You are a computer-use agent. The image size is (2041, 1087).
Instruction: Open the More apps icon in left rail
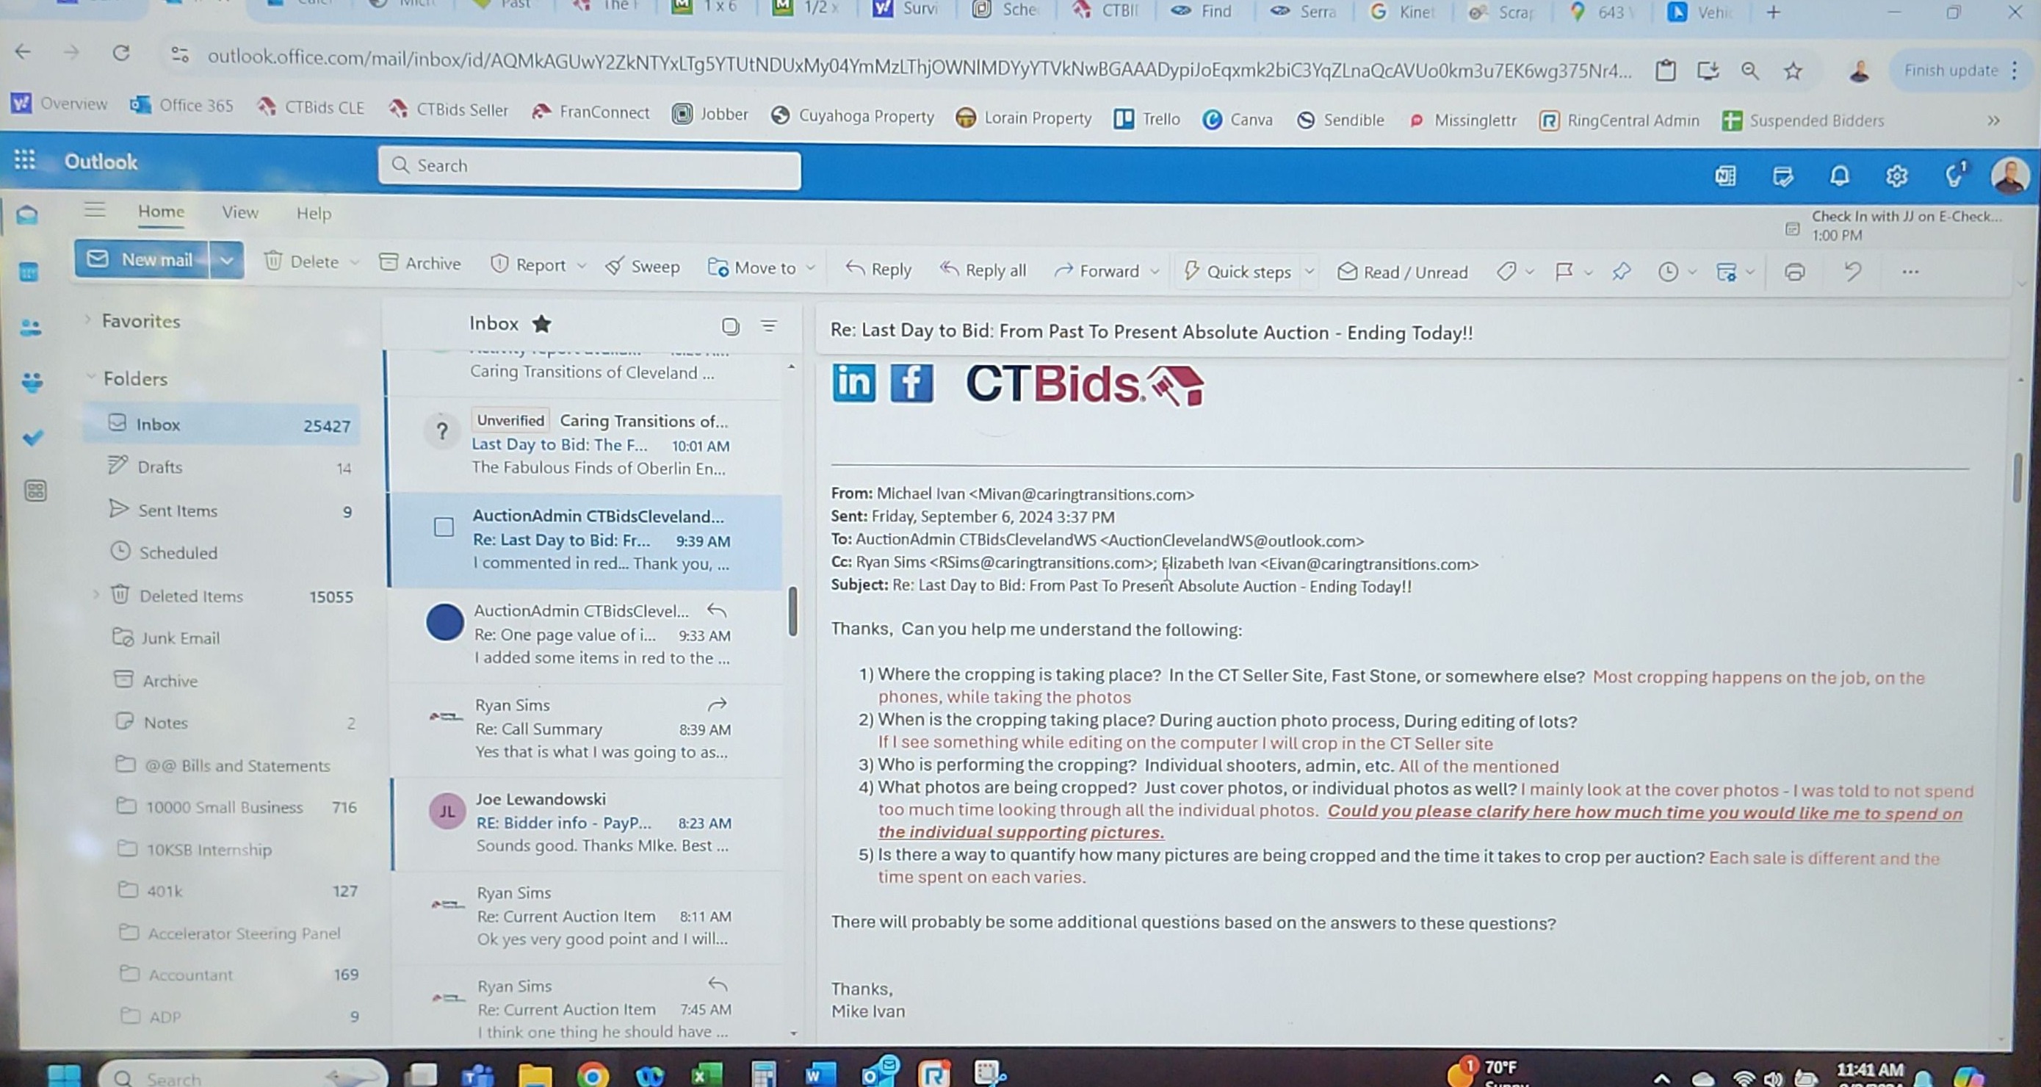pos(35,491)
